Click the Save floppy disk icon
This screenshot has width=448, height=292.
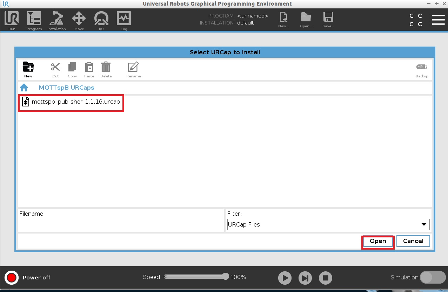coord(328,20)
